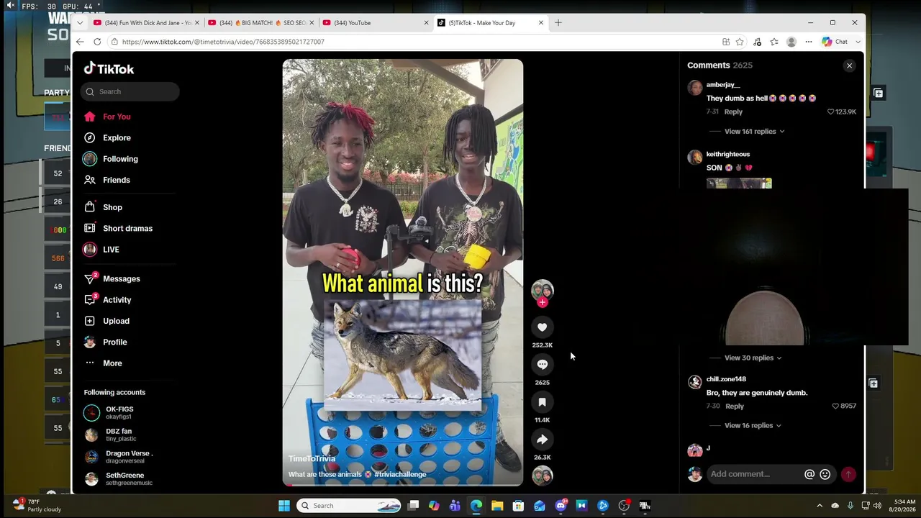The image size is (921, 518).
Task: Open keithrighteous commenter profile
Action: 727,154
